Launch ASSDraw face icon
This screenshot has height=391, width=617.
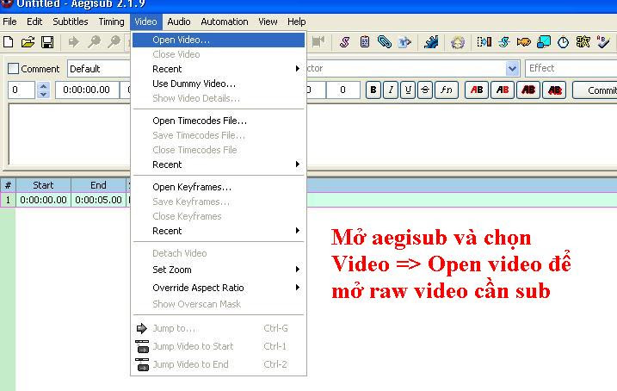(457, 41)
